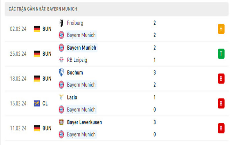Click the Champions League icon beside CL
This screenshot has width=232, height=145.
[x=37, y=104]
